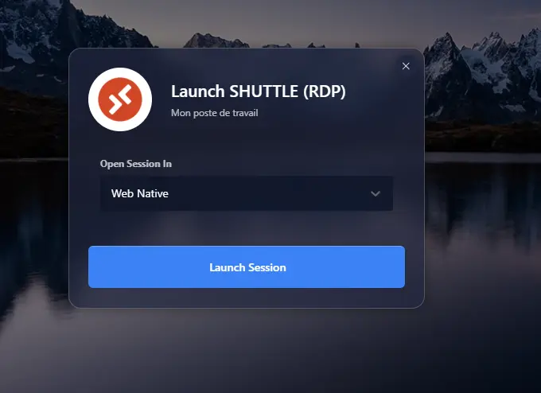The image size is (541, 393).
Task: Click the Launch SHUTTLE (RDP) title
Action: point(258,91)
